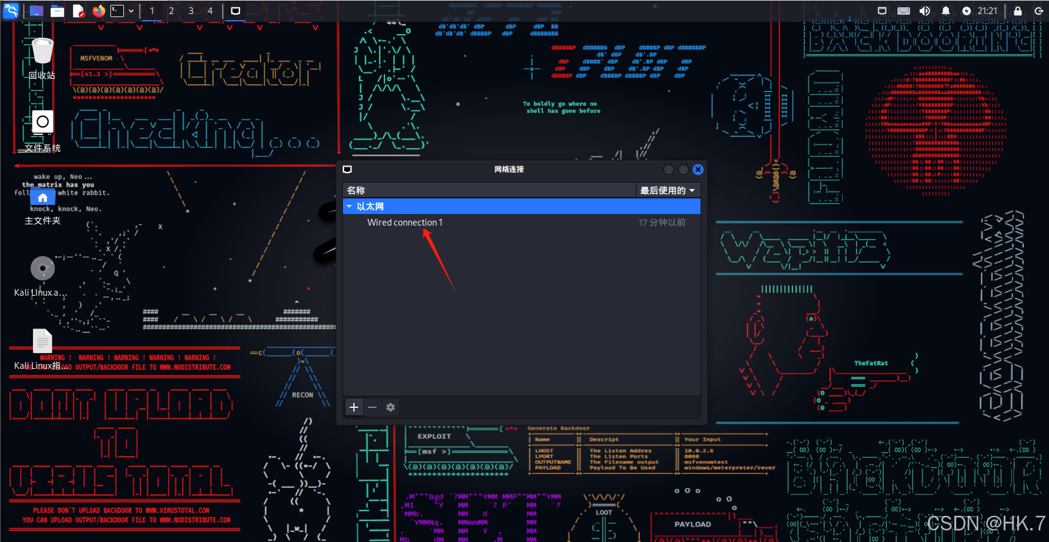Switch to workspace 3
The width and height of the screenshot is (1049, 542).
click(x=191, y=11)
